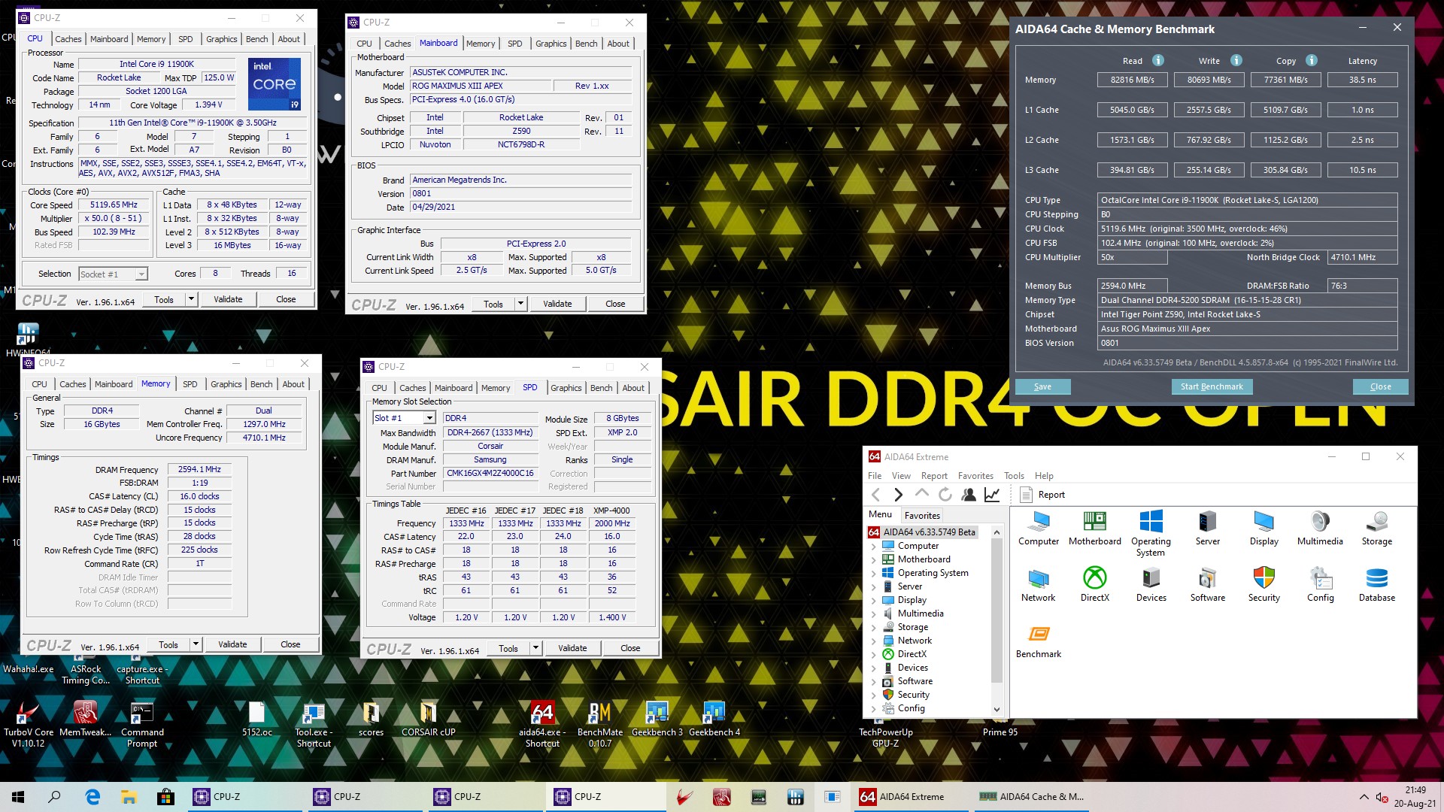Expand the Computer node in AIDA64 tree
The width and height of the screenshot is (1444, 812).
click(873, 546)
